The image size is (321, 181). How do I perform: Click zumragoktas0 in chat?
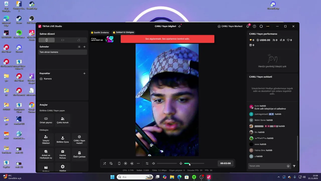(x=261, y=114)
